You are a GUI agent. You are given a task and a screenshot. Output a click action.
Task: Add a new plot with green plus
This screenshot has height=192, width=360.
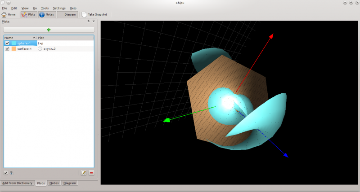tap(49, 30)
